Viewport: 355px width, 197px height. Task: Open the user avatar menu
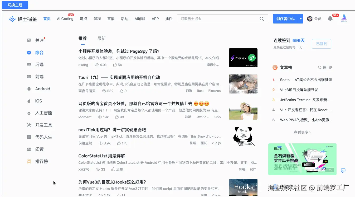[x=344, y=18]
